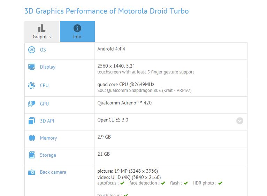Click the 3D API label

tap(47, 121)
